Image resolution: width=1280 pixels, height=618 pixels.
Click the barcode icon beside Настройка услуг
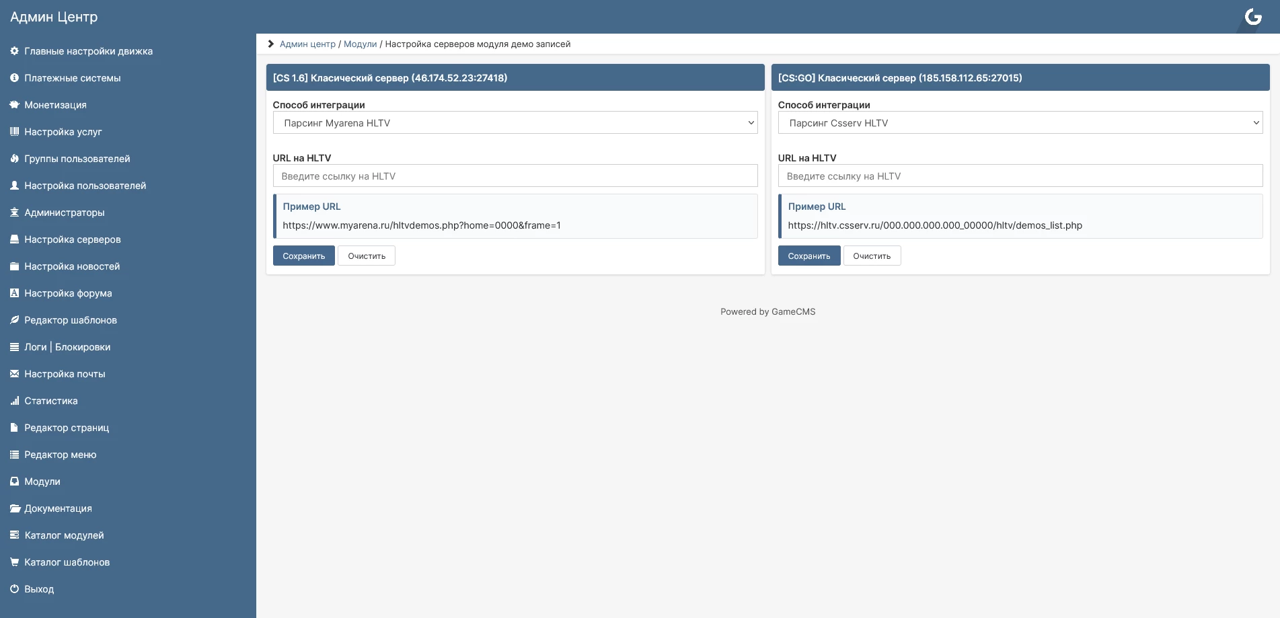14,132
